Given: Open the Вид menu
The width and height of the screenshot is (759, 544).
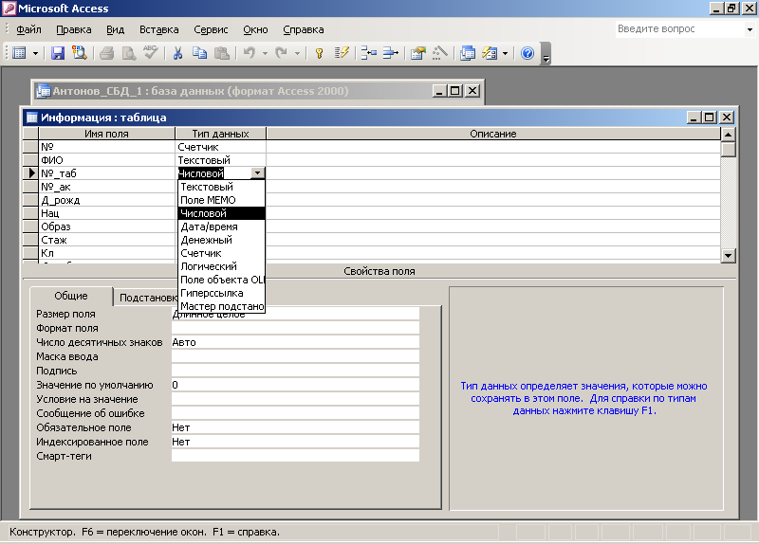Looking at the screenshot, I should point(115,29).
